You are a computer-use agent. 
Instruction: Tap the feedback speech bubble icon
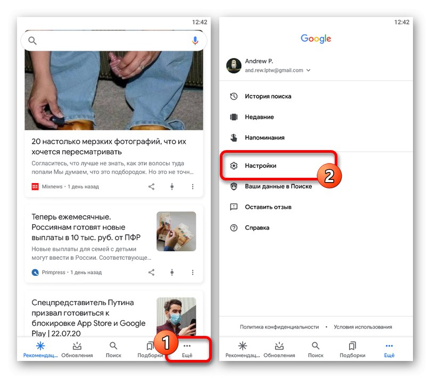tap(234, 207)
